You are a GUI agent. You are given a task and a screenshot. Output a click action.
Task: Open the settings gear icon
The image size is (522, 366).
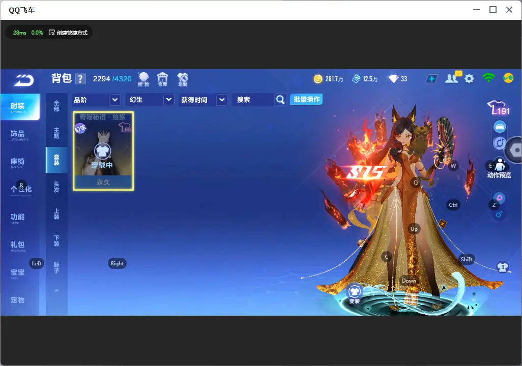[469, 79]
